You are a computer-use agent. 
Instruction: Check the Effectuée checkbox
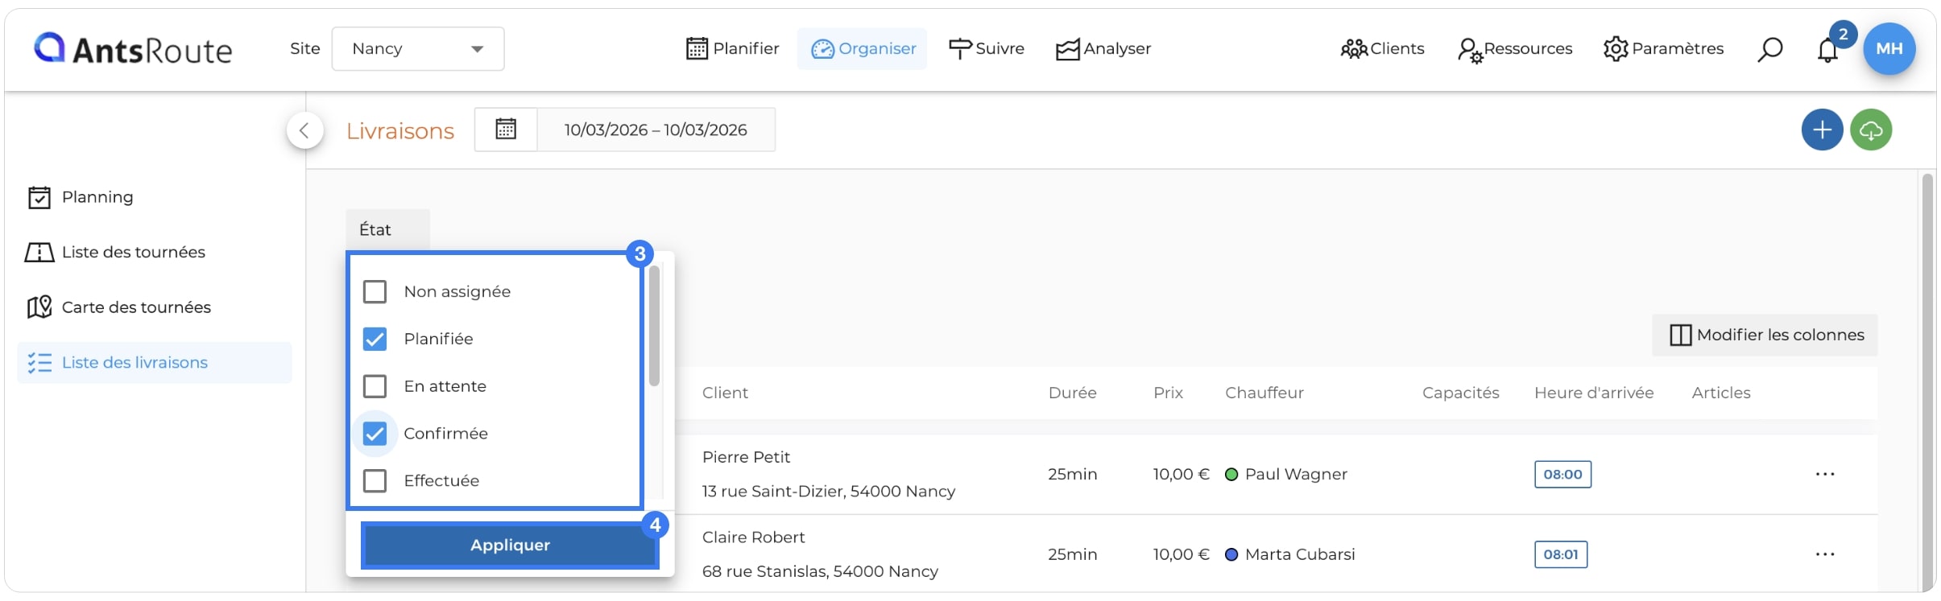[375, 480]
